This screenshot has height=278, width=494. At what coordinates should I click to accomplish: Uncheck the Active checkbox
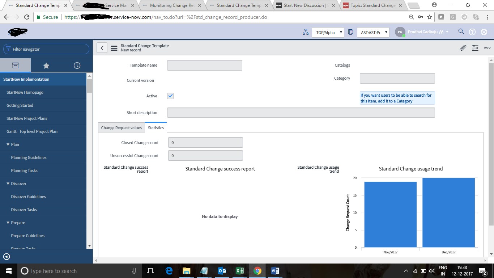point(170,96)
